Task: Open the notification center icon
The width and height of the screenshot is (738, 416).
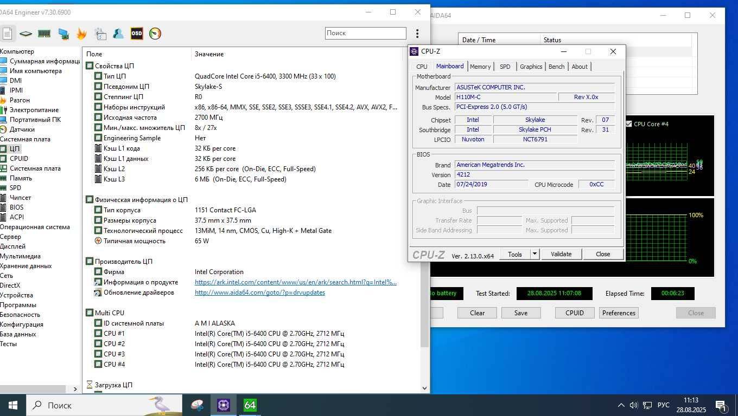Action: (x=721, y=405)
